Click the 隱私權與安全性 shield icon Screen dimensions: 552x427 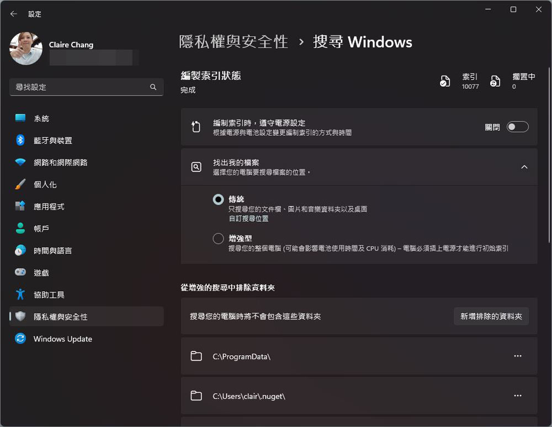click(x=20, y=316)
